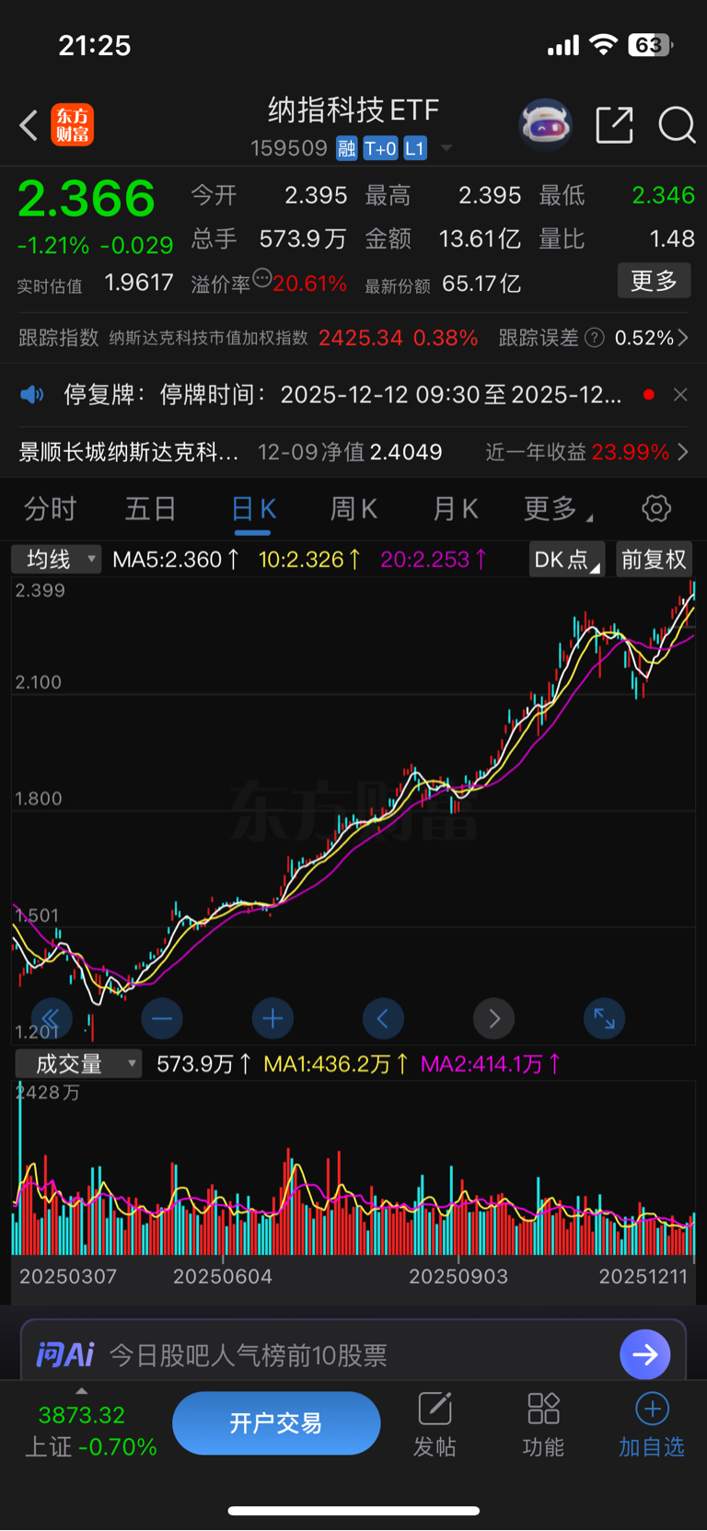Image resolution: width=707 pixels, height=1531 pixels.
Task: Expand chart to fullscreen icon
Action: (x=604, y=1018)
